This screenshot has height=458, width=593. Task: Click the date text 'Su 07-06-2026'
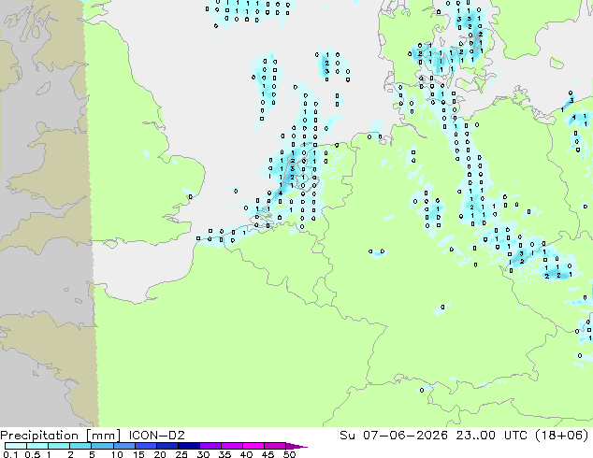tap(394, 436)
